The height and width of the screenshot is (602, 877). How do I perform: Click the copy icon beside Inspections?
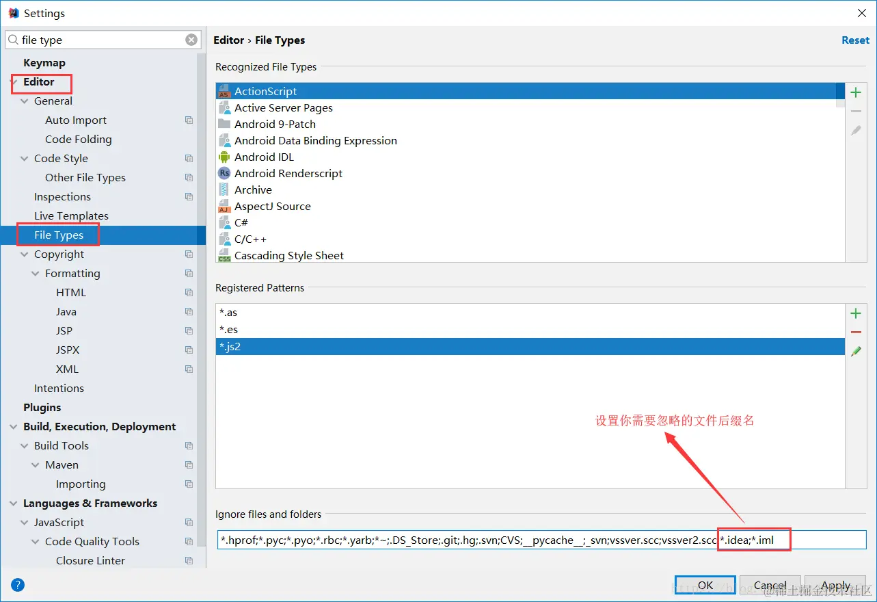coord(189,197)
